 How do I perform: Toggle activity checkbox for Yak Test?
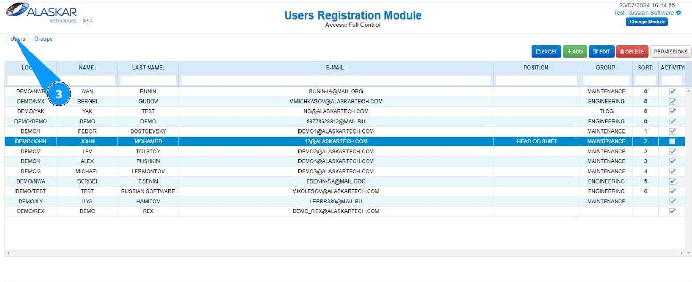(x=672, y=111)
